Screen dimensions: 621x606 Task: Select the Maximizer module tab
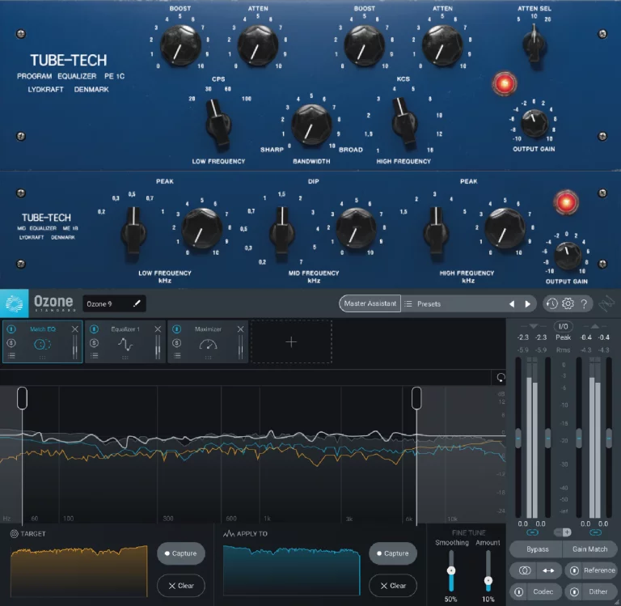(208, 341)
